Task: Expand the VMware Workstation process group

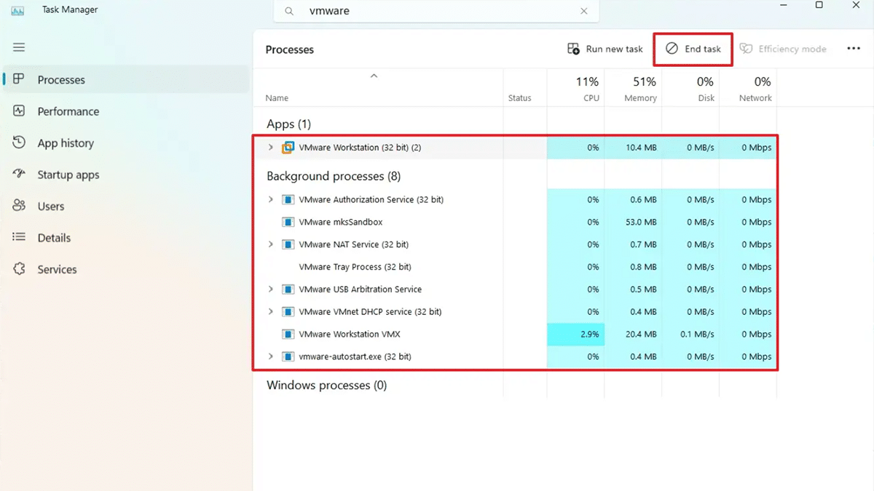Action: 270,147
